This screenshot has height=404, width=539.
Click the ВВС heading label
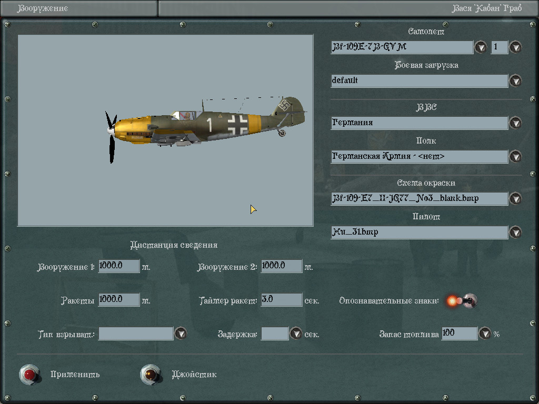pos(426,107)
